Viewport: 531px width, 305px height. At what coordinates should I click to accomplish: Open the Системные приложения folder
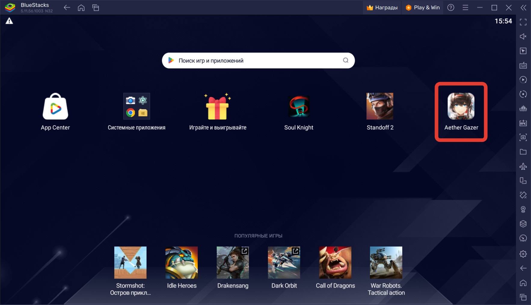click(x=137, y=106)
